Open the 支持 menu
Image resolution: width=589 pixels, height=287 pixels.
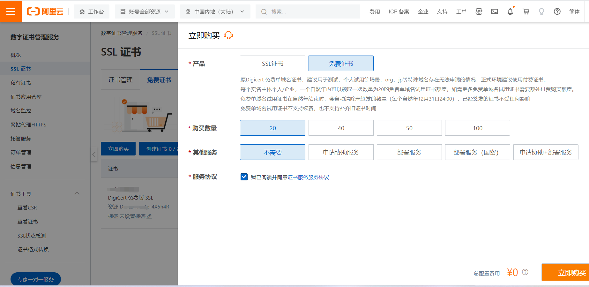[x=442, y=11]
